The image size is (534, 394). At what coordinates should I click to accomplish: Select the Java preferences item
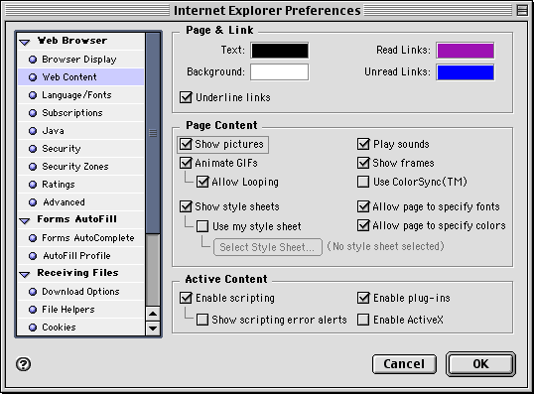81,131
